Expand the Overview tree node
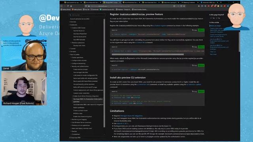Image resolution: width=253 pixels, height=142 pixels. pos(70,22)
